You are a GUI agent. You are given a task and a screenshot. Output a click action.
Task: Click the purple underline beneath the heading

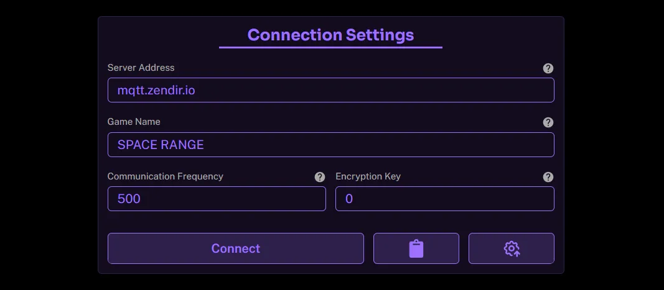pyautogui.click(x=330, y=47)
